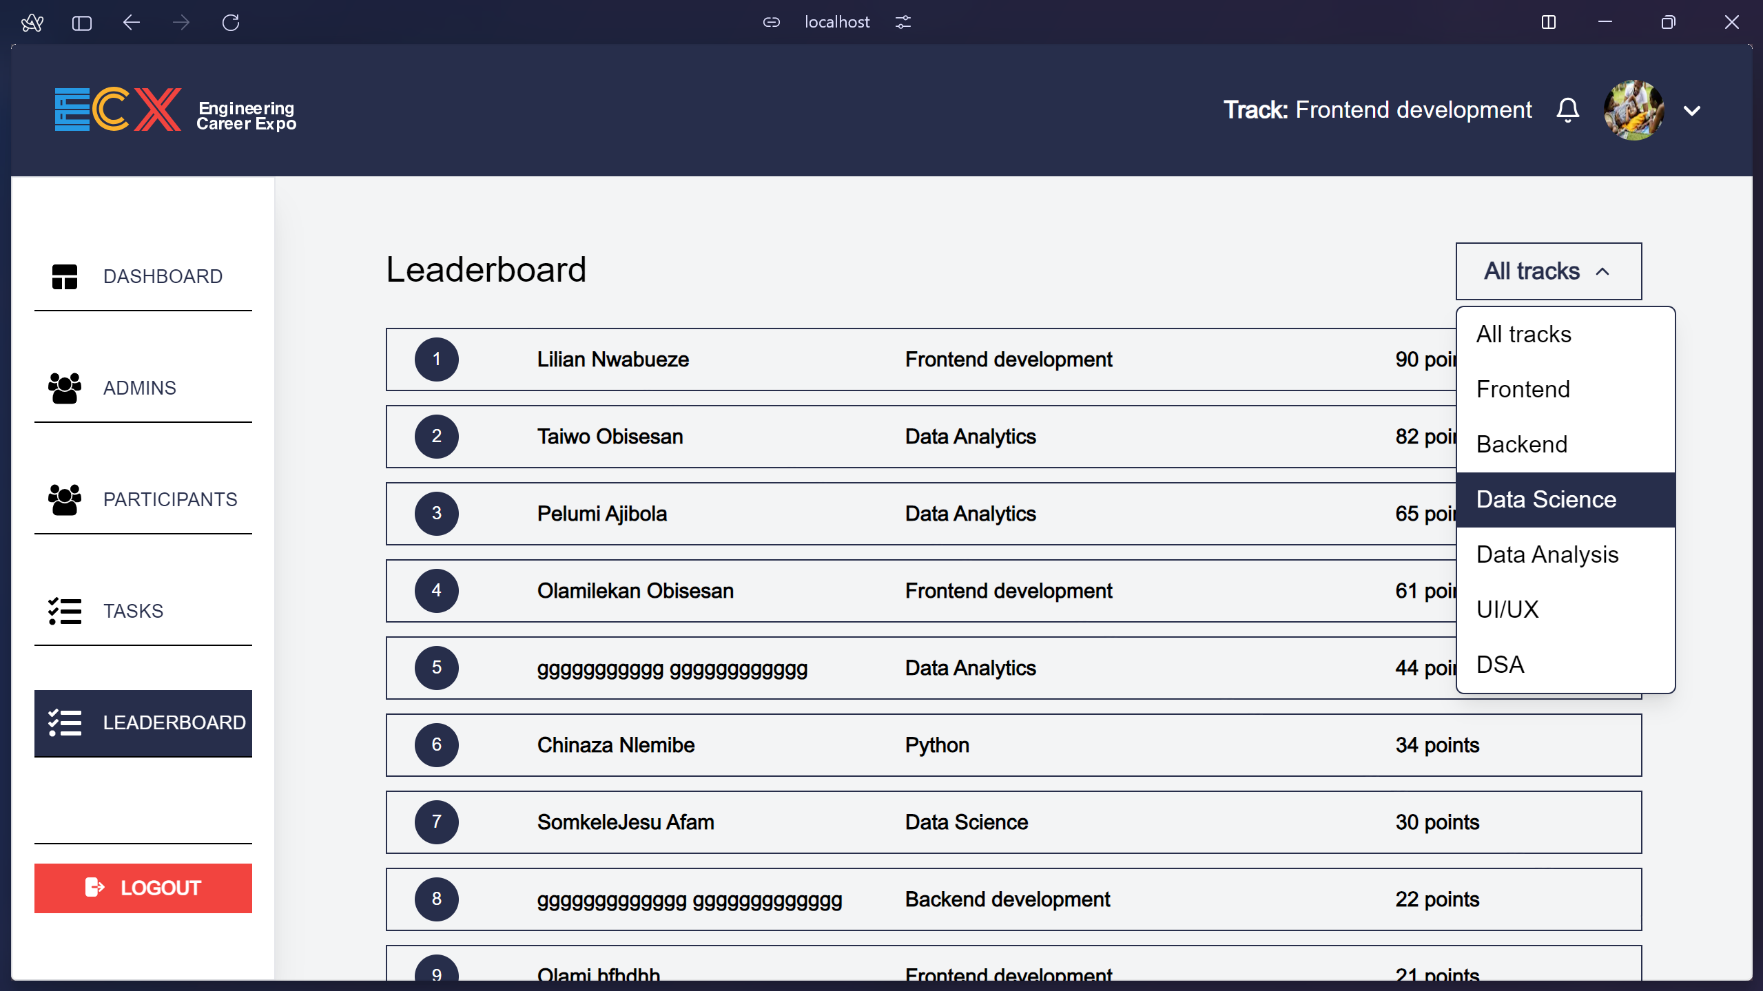Click the logout arrow icon
The image size is (1763, 991).
pos(95,887)
